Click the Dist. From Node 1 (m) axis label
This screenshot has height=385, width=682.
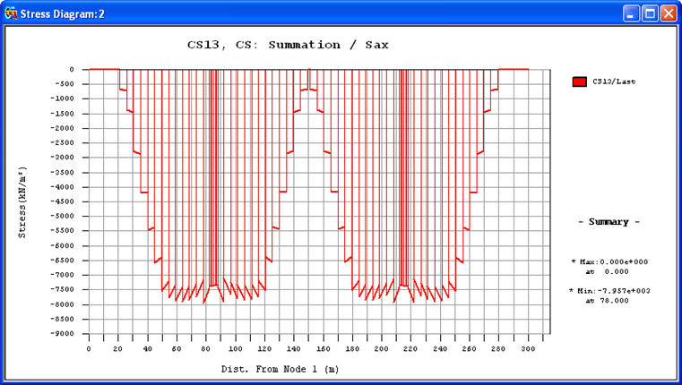280,368
